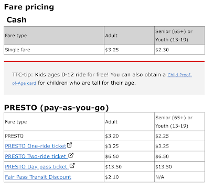This screenshot has width=214, height=193.
Task: Select the 'Cash' heading
Action: (x=16, y=20)
